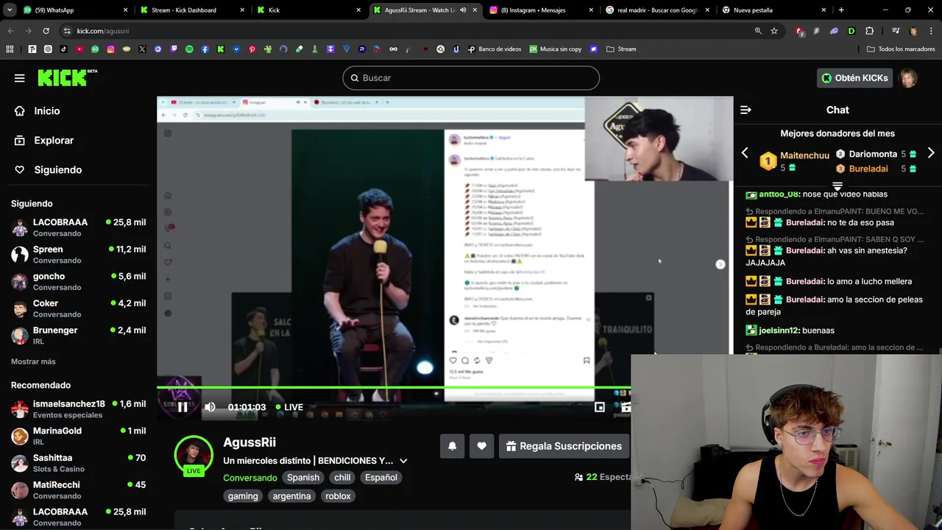Open the zoom magnifier in address bar

tap(758, 31)
